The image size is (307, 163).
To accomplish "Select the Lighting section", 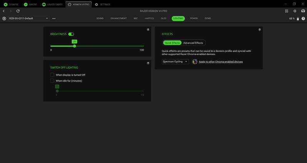I will 178,18.
